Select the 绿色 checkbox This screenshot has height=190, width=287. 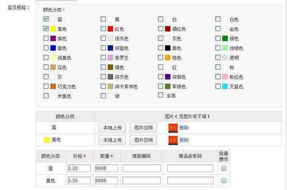point(218,38)
